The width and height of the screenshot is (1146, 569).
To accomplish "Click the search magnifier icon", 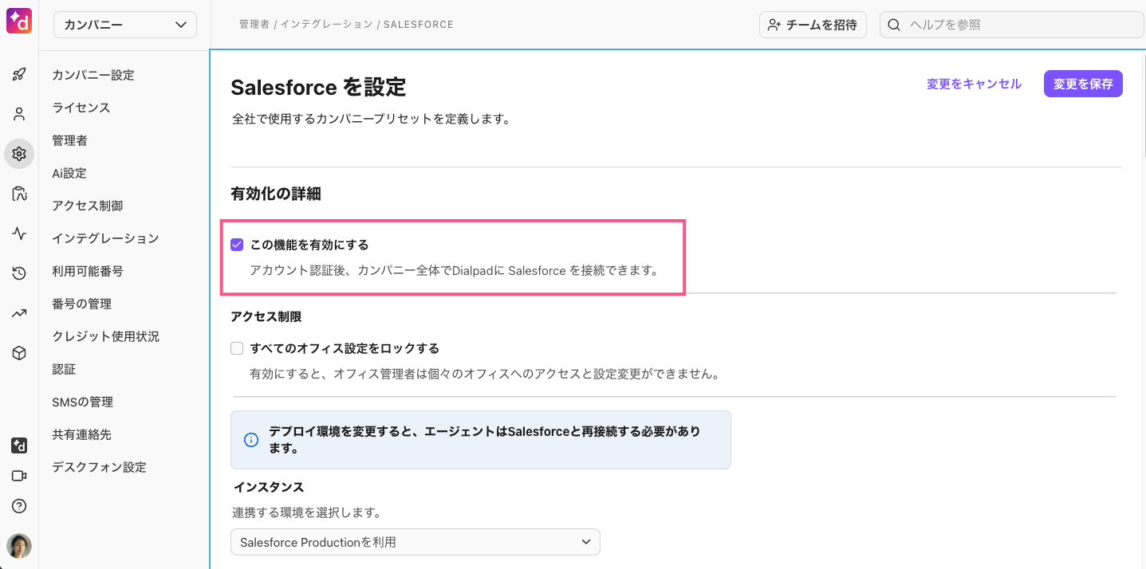I will (x=895, y=25).
